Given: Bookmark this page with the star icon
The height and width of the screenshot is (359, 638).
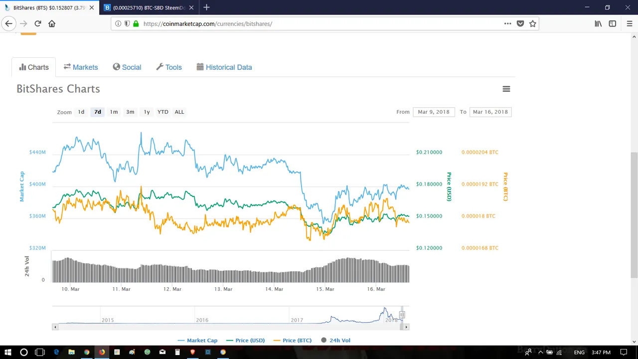Looking at the screenshot, I should [533, 23].
